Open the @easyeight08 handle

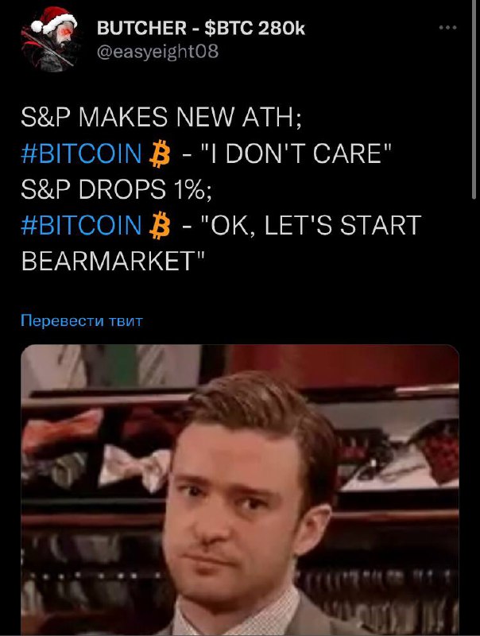[157, 52]
